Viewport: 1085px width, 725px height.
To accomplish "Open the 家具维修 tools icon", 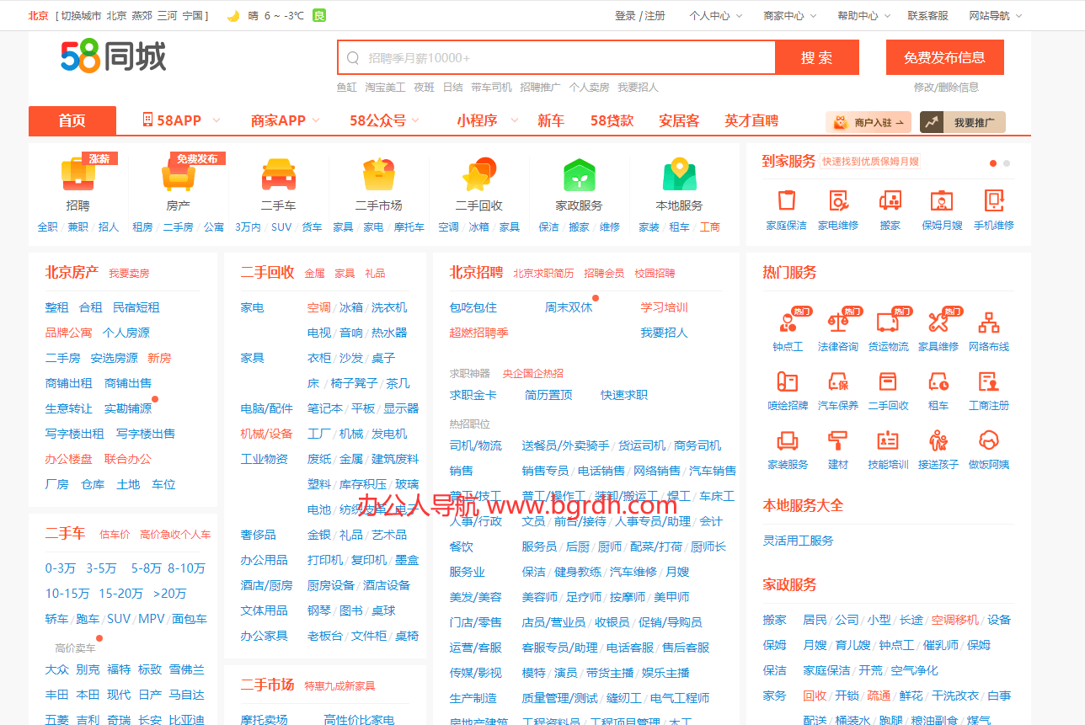I will pos(938,322).
